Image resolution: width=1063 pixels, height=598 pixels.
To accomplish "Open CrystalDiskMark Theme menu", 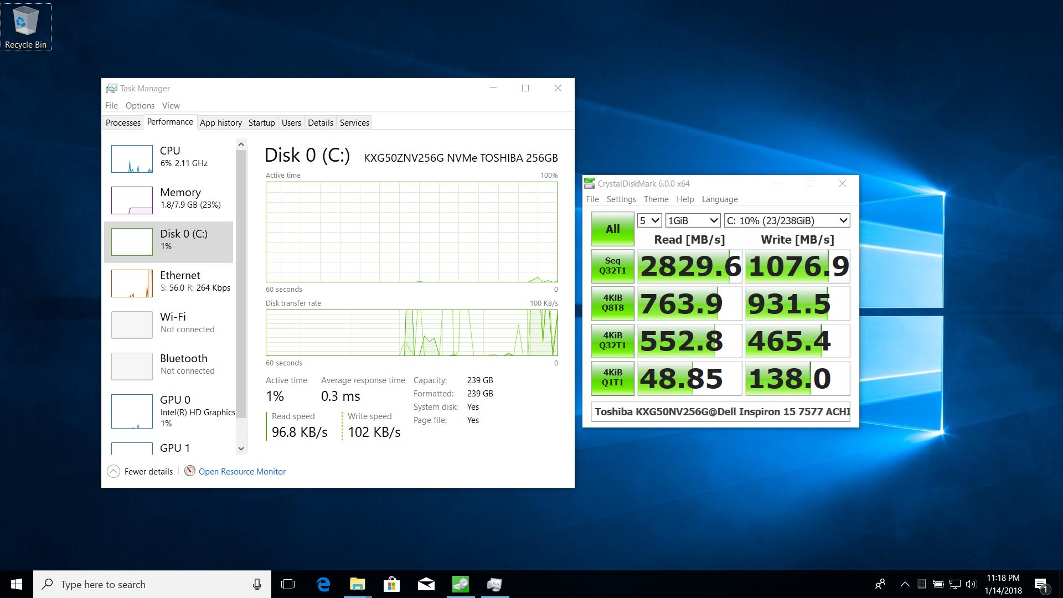I will (x=656, y=199).
